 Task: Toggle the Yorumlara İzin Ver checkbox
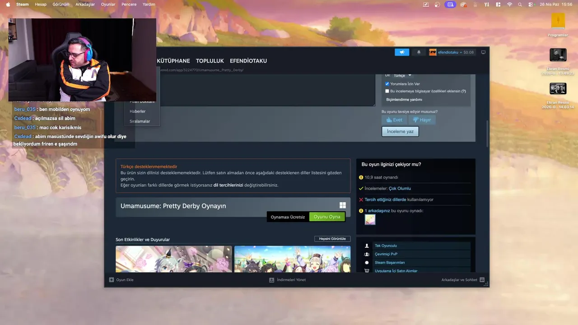pos(387,84)
